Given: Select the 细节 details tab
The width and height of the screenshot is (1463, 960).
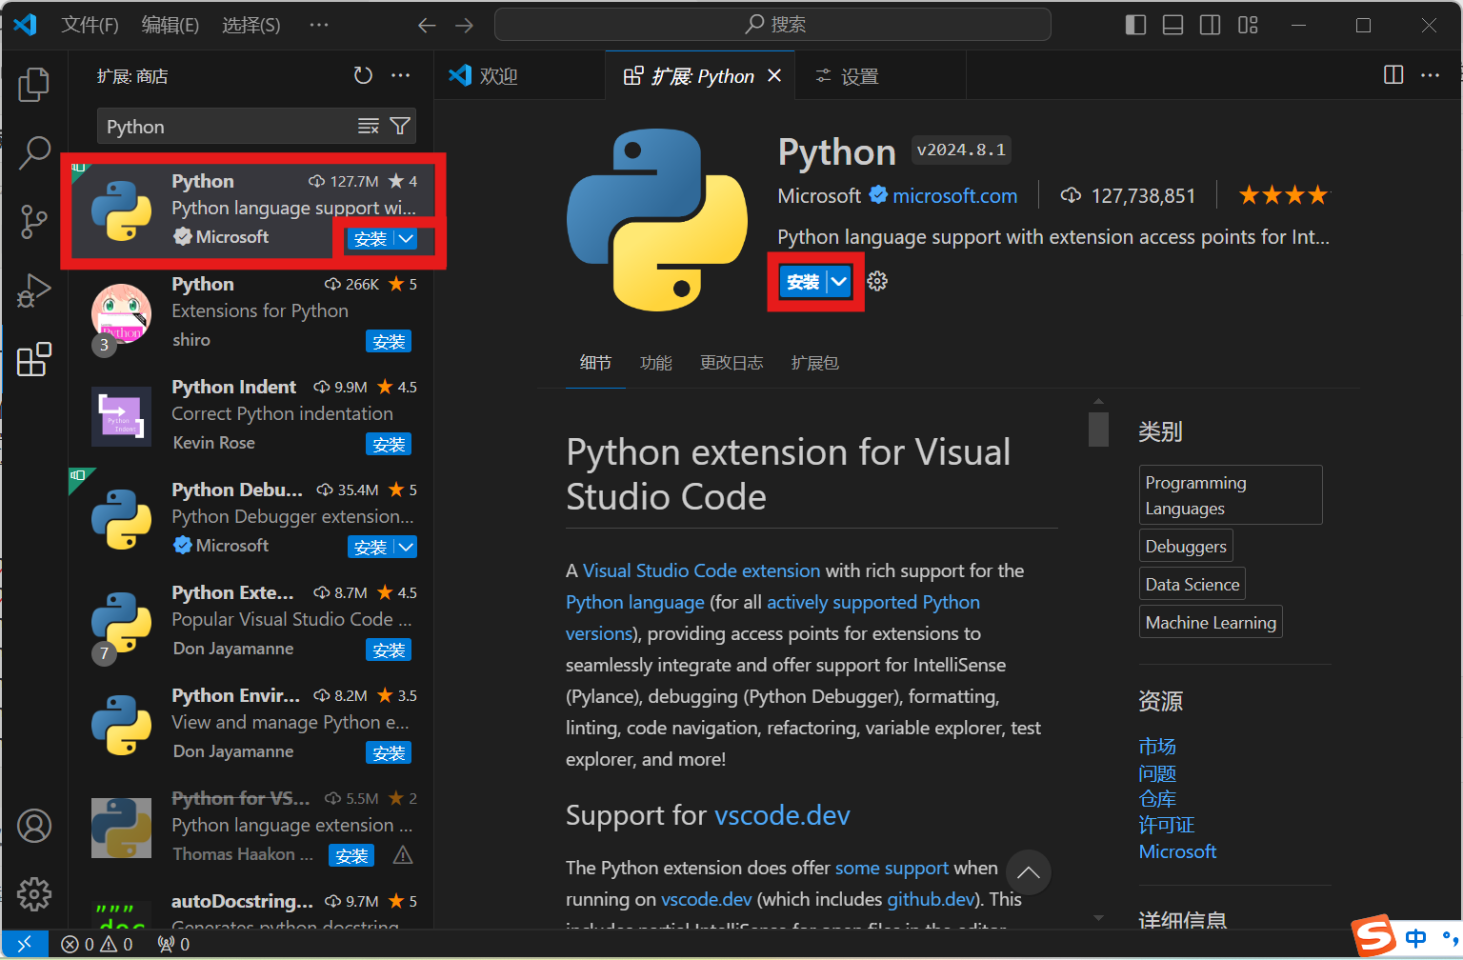Looking at the screenshot, I should (595, 363).
